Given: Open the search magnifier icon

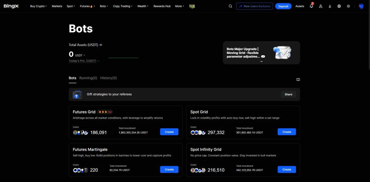Looking at the screenshot, I should [x=230, y=6].
